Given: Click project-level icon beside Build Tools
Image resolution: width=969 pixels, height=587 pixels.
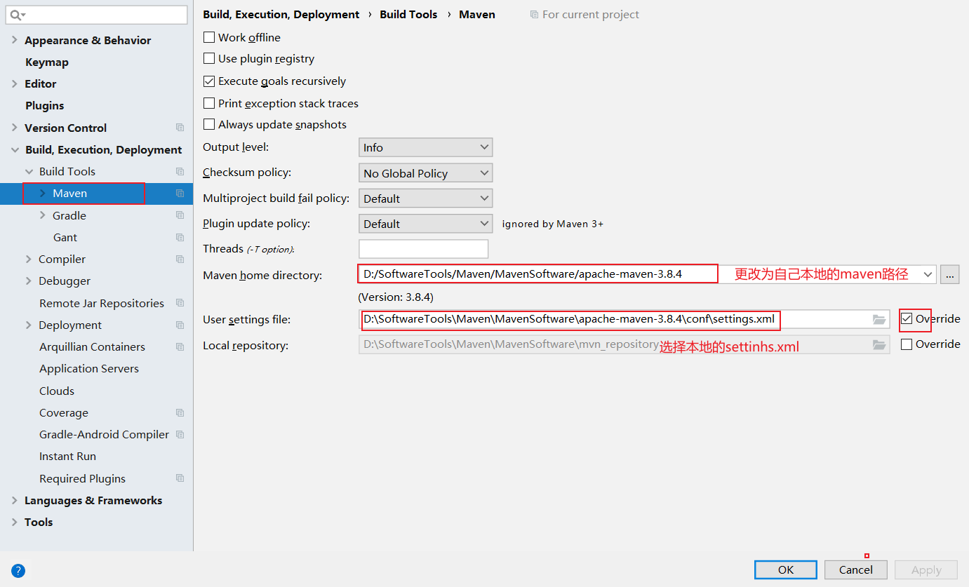Looking at the screenshot, I should [x=180, y=171].
